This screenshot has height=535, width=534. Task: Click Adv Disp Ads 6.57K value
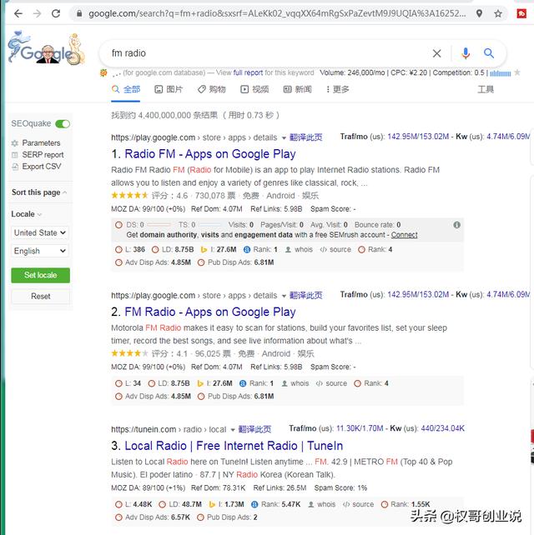tap(180, 517)
